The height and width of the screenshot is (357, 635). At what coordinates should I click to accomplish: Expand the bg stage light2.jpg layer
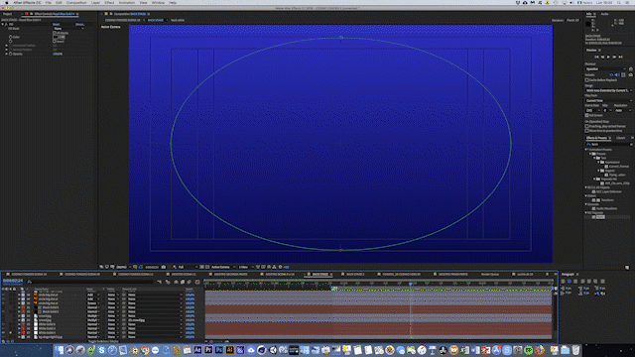19,337
